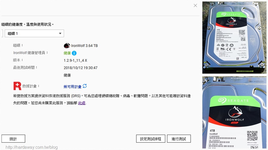Viewport: 268px width, 150px height.
Task: Click the dropdown arrow in disk selector
Action: pyautogui.click(x=60, y=34)
